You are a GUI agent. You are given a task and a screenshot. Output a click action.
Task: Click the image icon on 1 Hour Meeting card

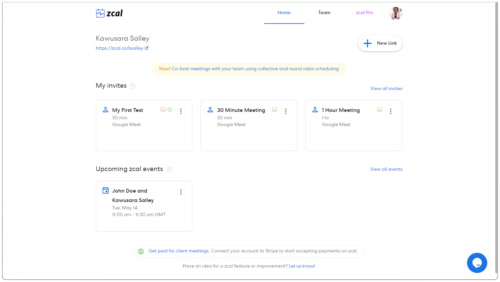tap(380, 110)
